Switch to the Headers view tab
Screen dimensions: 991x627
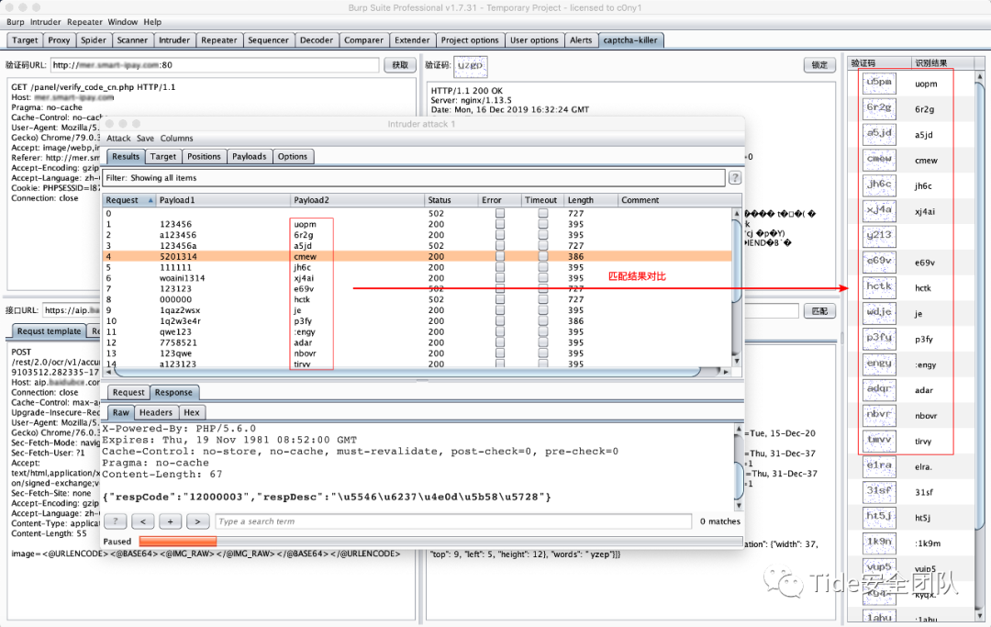point(155,413)
